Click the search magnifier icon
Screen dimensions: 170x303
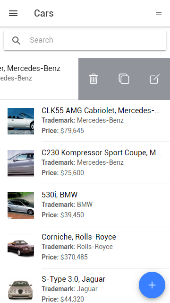coord(16,40)
